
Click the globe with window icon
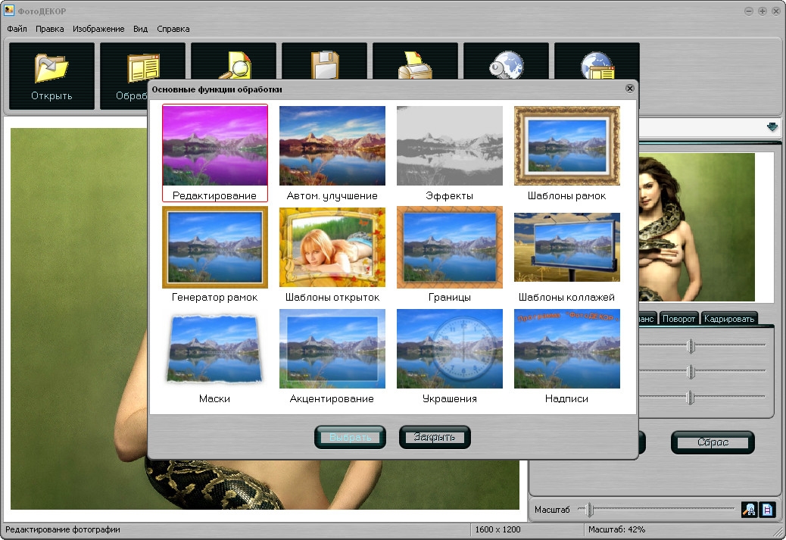[597, 65]
